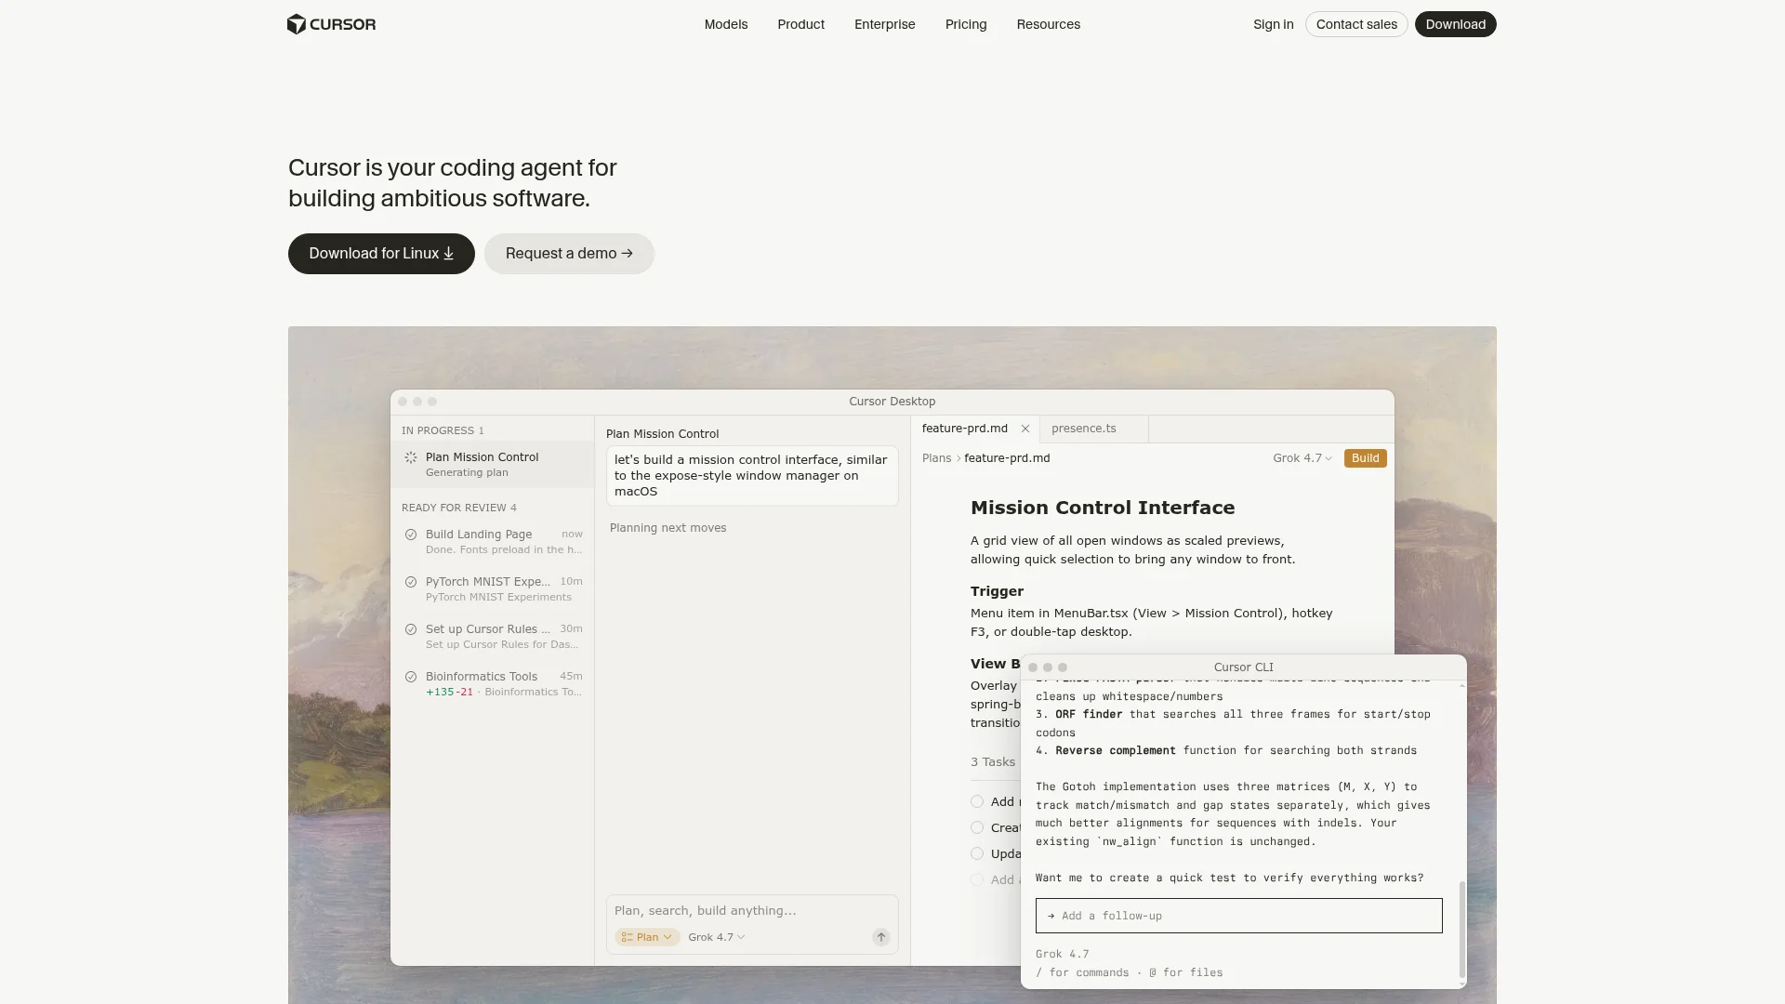
Task: Open the Build Landing Page task
Action: (x=493, y=541)
